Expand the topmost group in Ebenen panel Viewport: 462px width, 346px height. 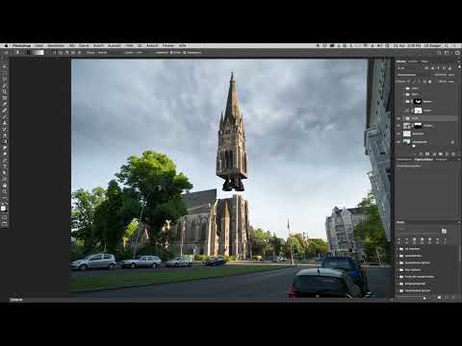pyautogui.click(x=404, y=88)
